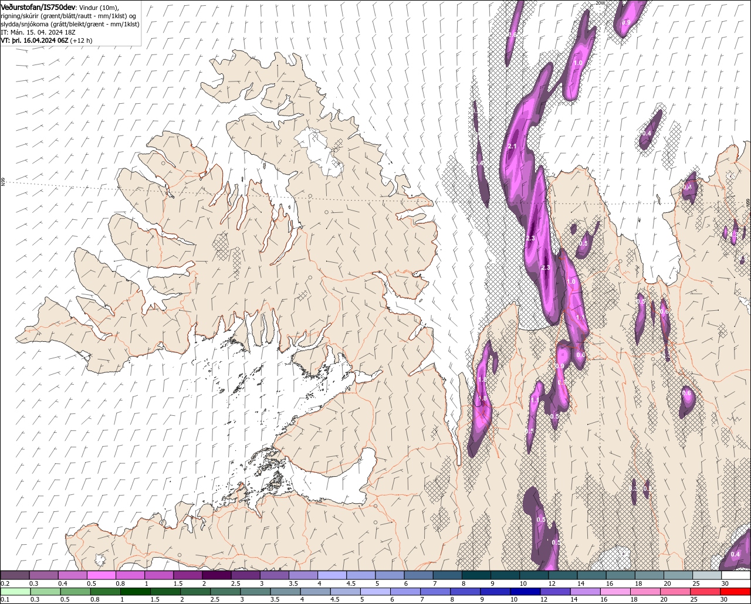751x604 pixels.
Task: Click the 20W longitude label at top
Action: coord(600,3)
